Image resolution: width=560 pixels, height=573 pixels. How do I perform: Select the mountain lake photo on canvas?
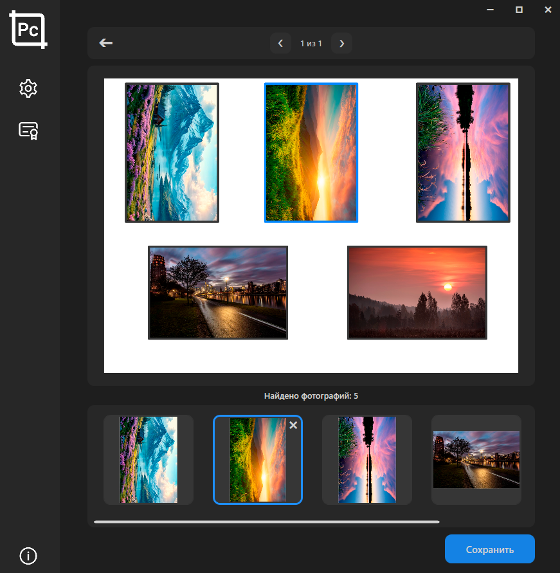pos(172,152)
